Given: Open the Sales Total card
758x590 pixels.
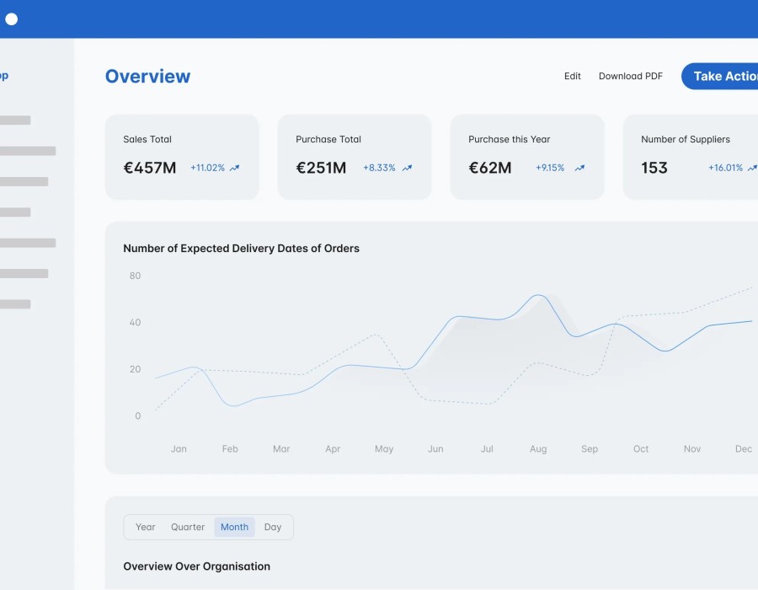Looking at the screenshot, I should coord(182,157).
